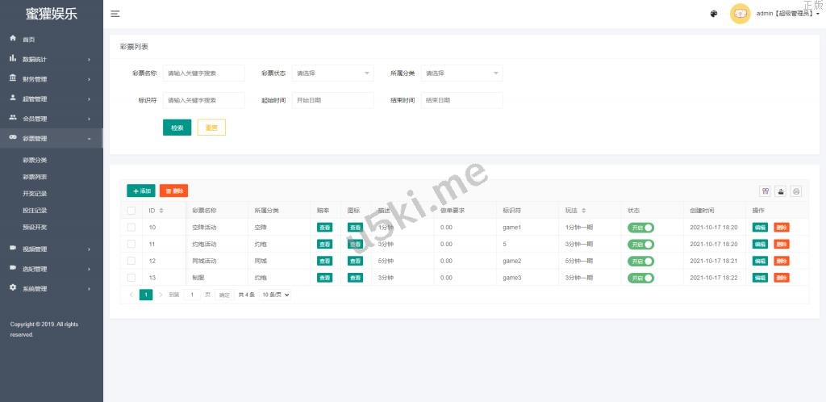Click the 彩票名称 search input field
The width and height of the screenshot is (826, 402).
coord(203,73)
